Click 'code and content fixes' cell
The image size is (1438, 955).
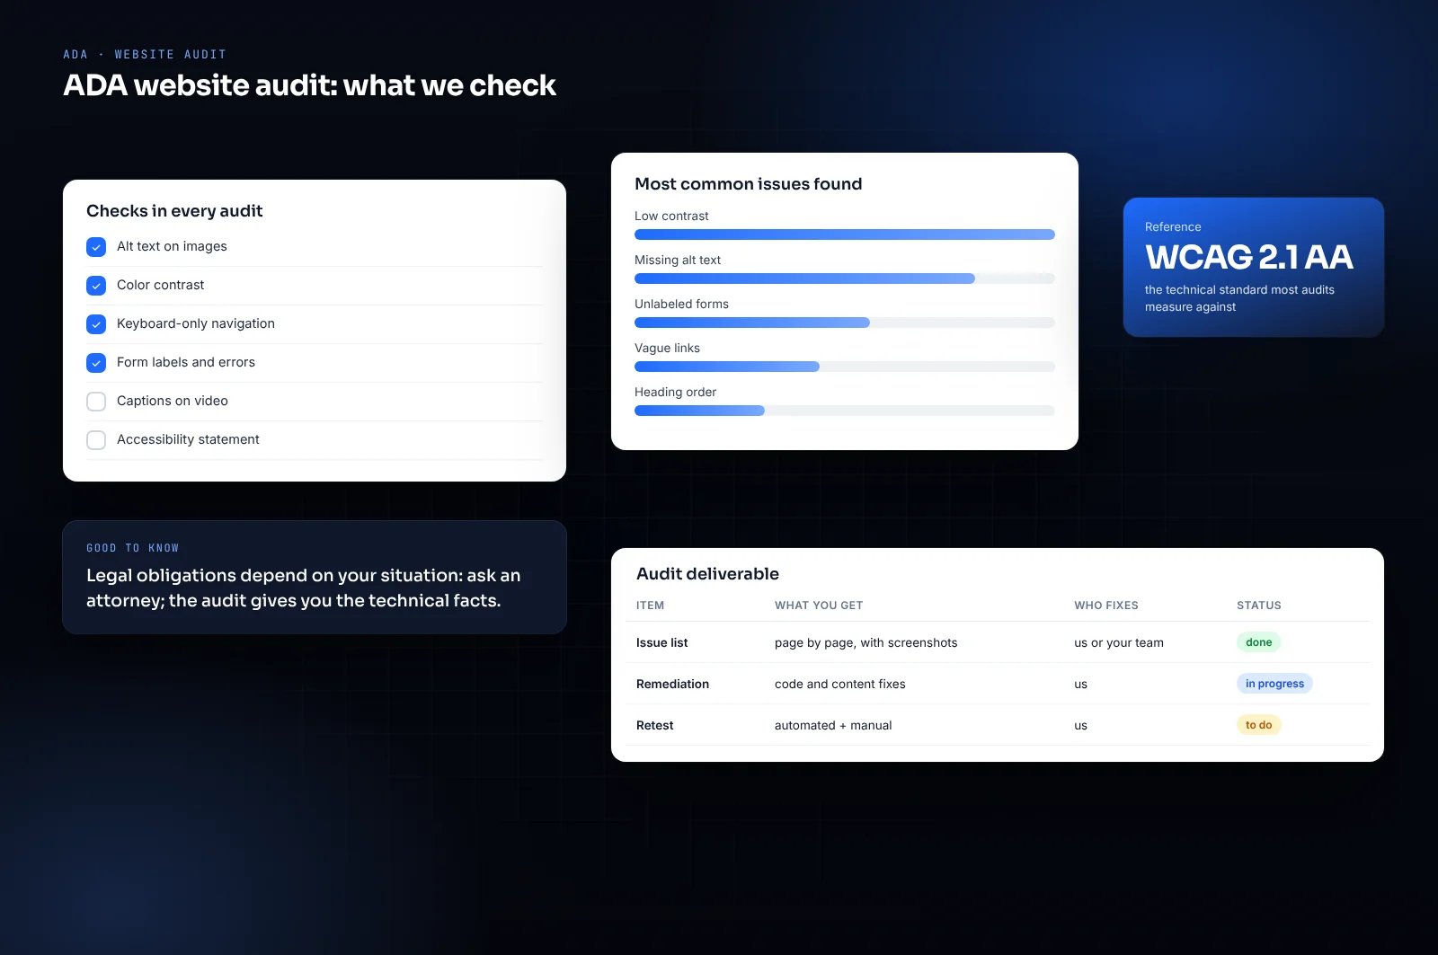[x=840, y=684]
